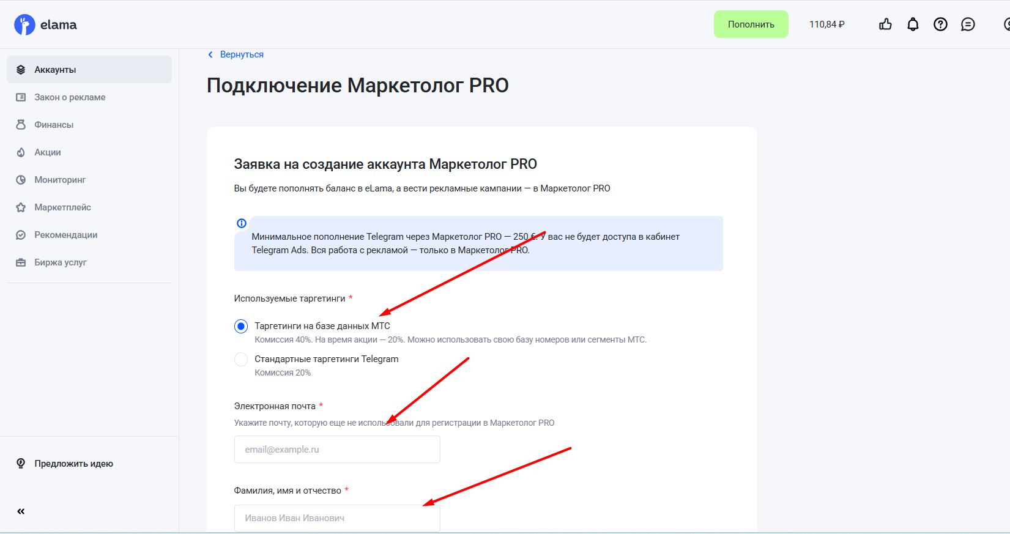Viewport: 1010px width, 534px height.
Task: Open the thumbs-up feedback icon
Action: 885,24
